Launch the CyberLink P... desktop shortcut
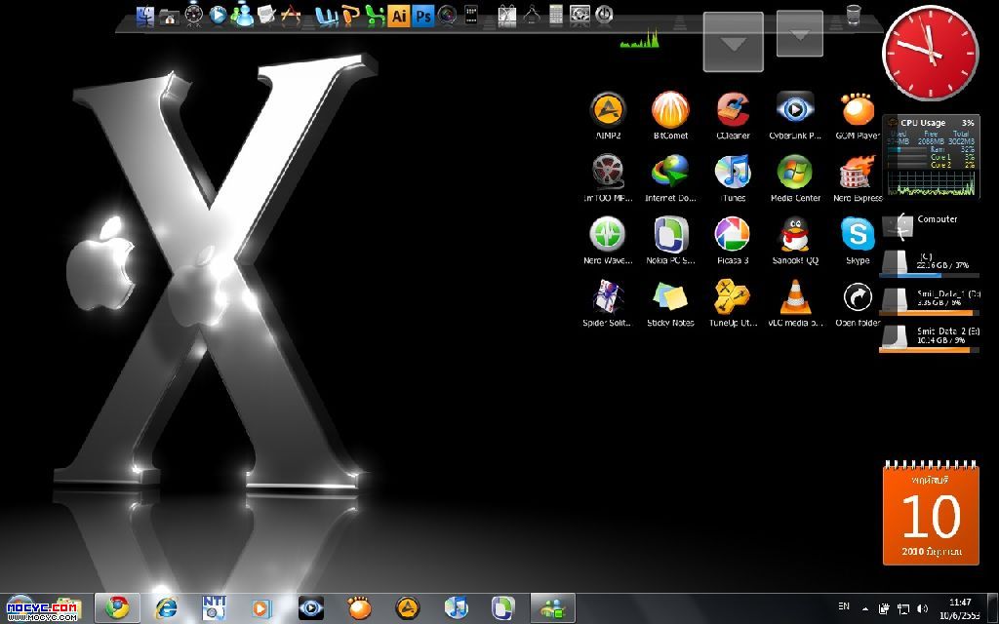Image resolution: width=999 pixels, height=624 pixels. pyautogui.click(x=795, y=115)
